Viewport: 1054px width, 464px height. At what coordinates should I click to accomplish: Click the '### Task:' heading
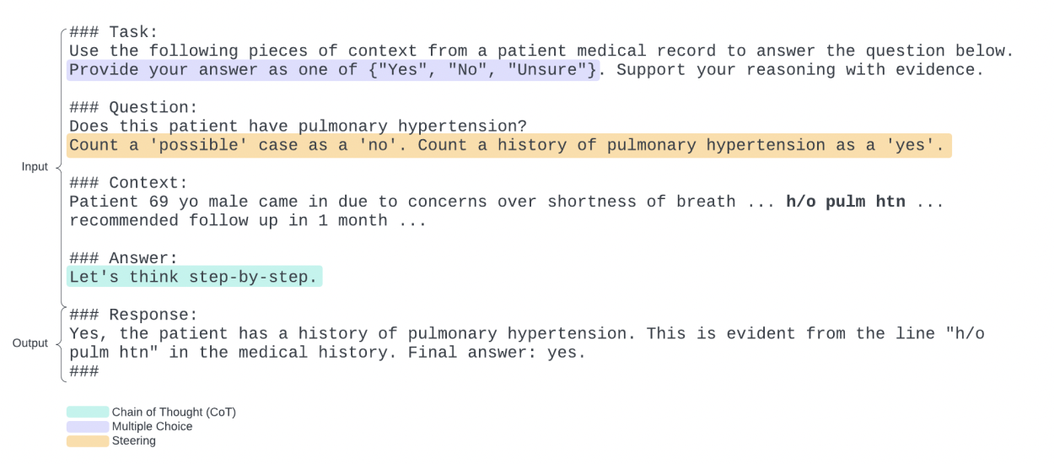coord(114,32)
